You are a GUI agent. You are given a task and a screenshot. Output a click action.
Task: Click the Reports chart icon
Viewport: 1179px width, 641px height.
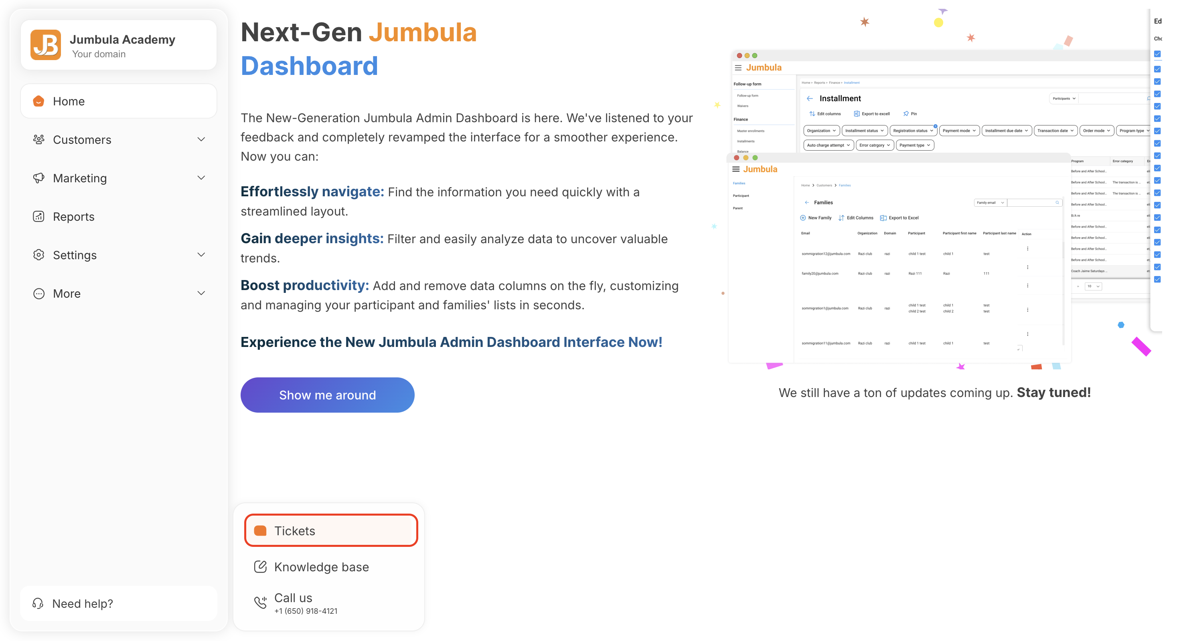click(x=39, y=216)
